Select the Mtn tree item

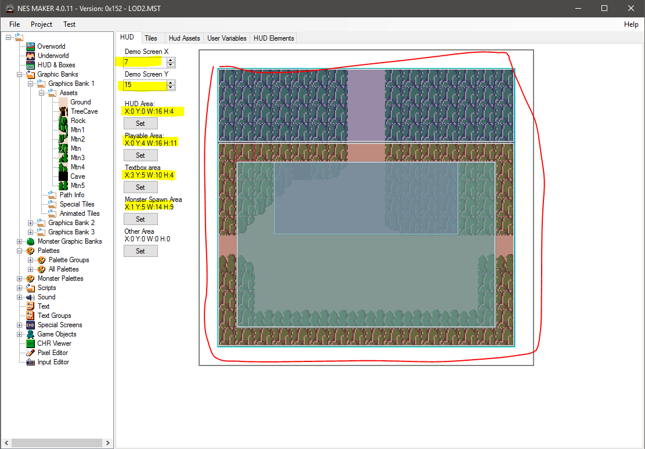pos(75,149)
